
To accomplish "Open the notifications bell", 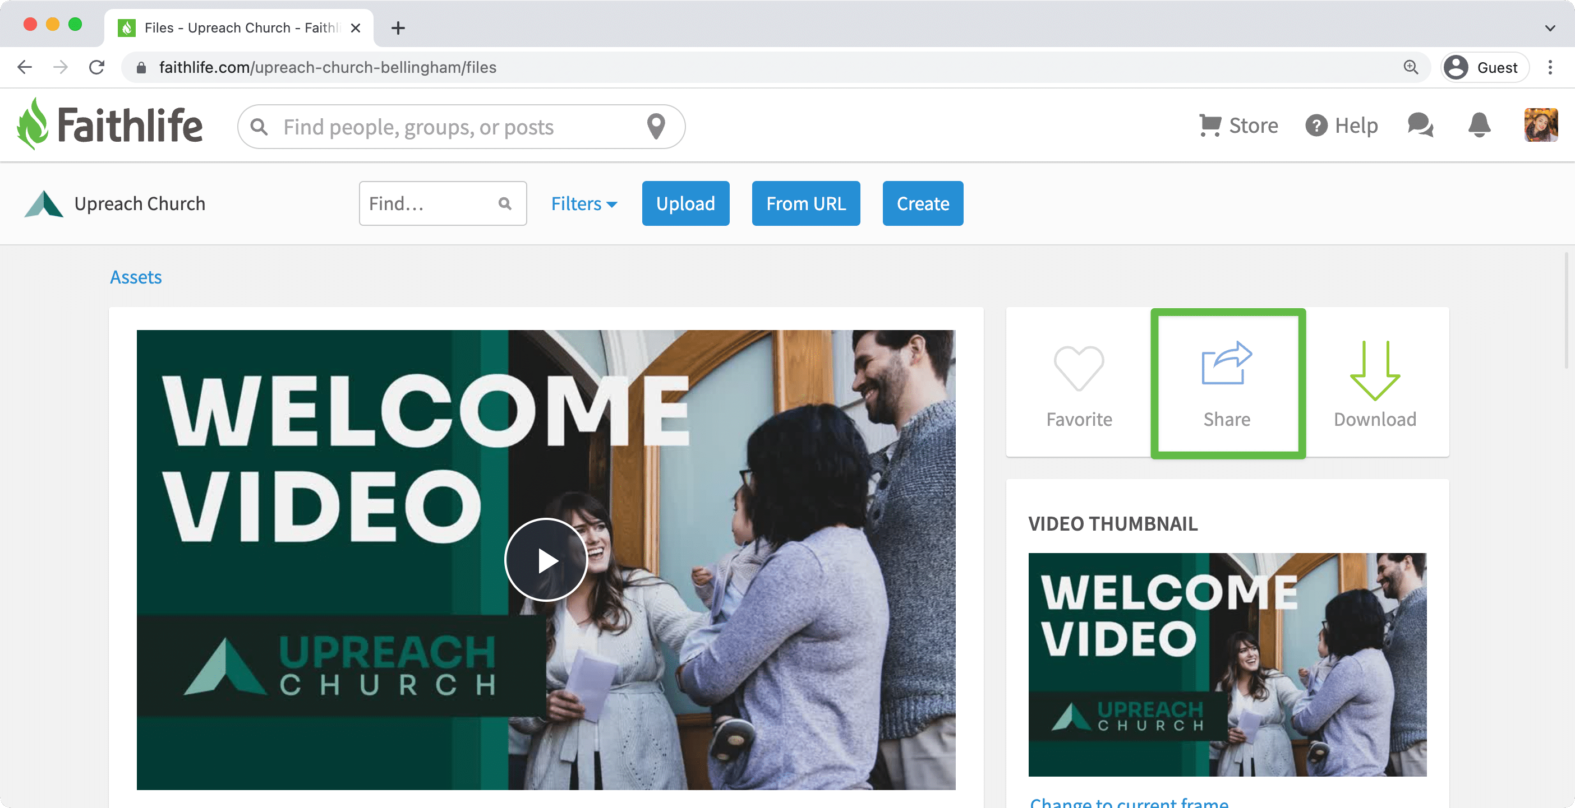I will coord(1479,125).
